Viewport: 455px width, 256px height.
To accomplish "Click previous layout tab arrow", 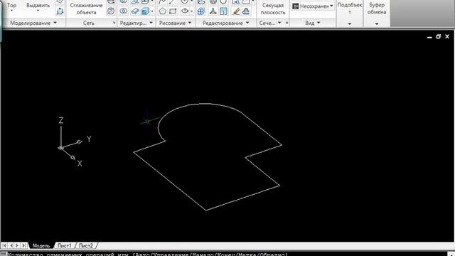I will pos(11,245).
